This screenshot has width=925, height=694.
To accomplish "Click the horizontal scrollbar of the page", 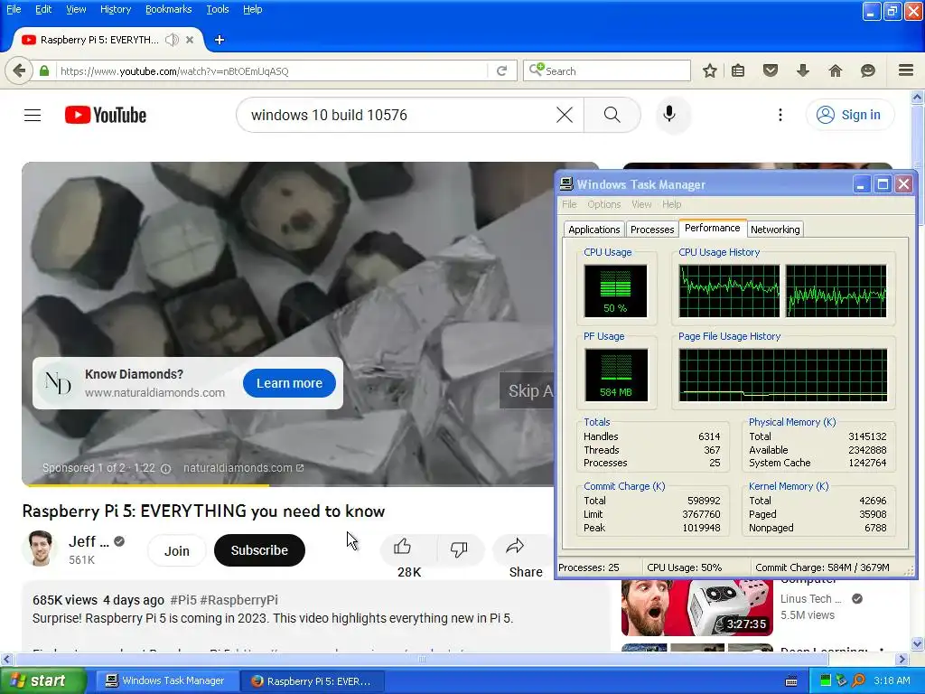I will pos(421,659).
